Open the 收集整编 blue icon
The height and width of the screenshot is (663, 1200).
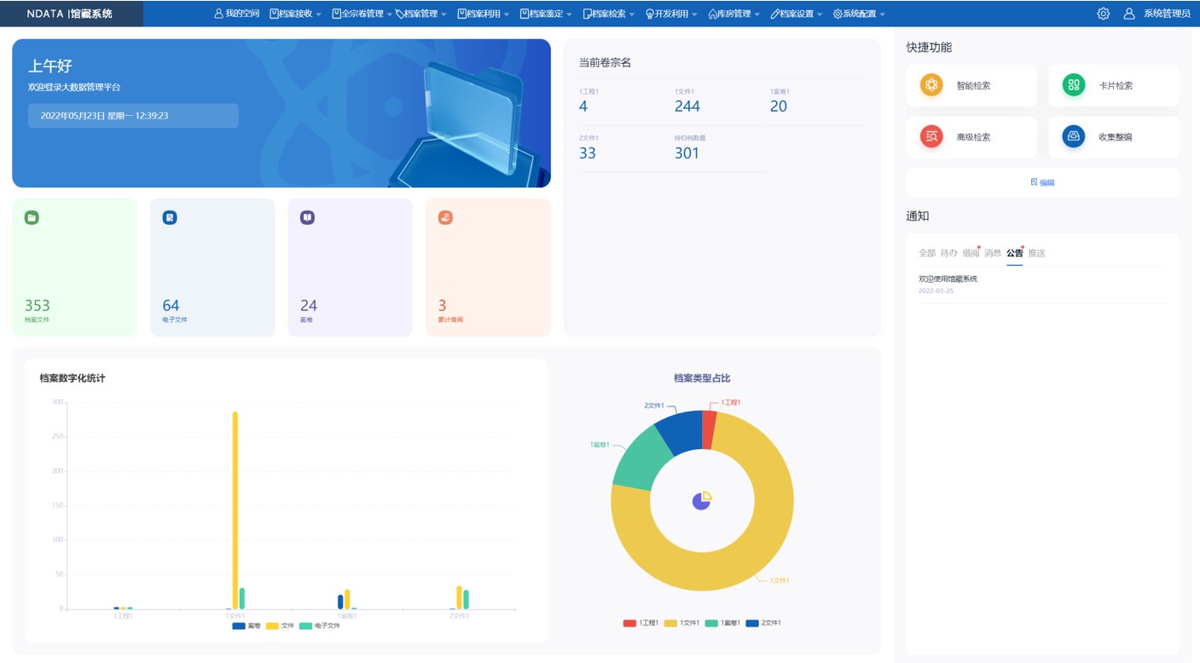(x=1074, y=136)
